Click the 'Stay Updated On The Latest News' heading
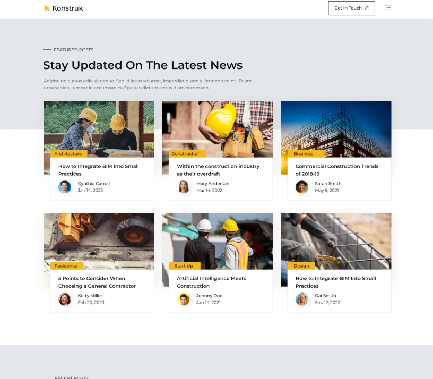Image resolution: width=433 pixels, height=379 pixels. click(143, 65)
